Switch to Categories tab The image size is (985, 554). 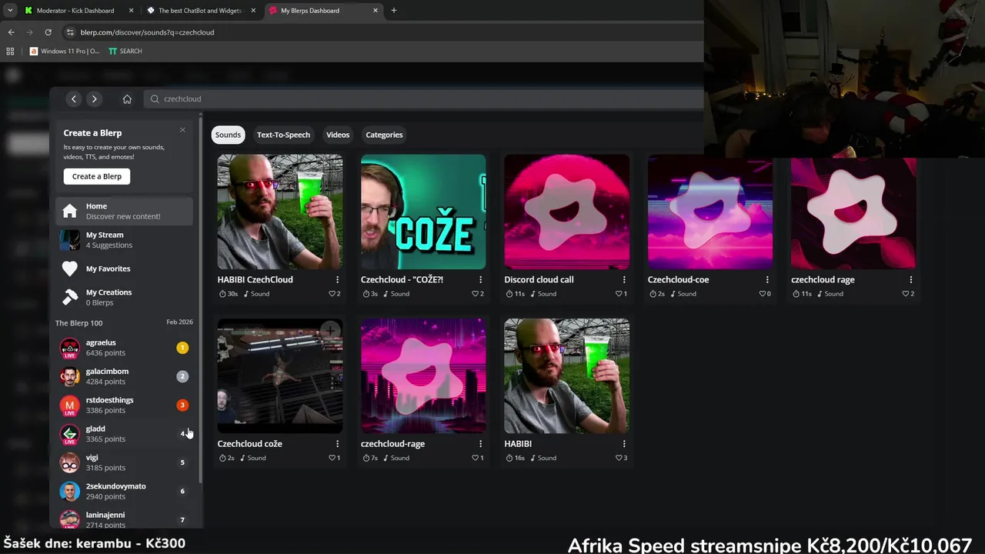[384, 135]
